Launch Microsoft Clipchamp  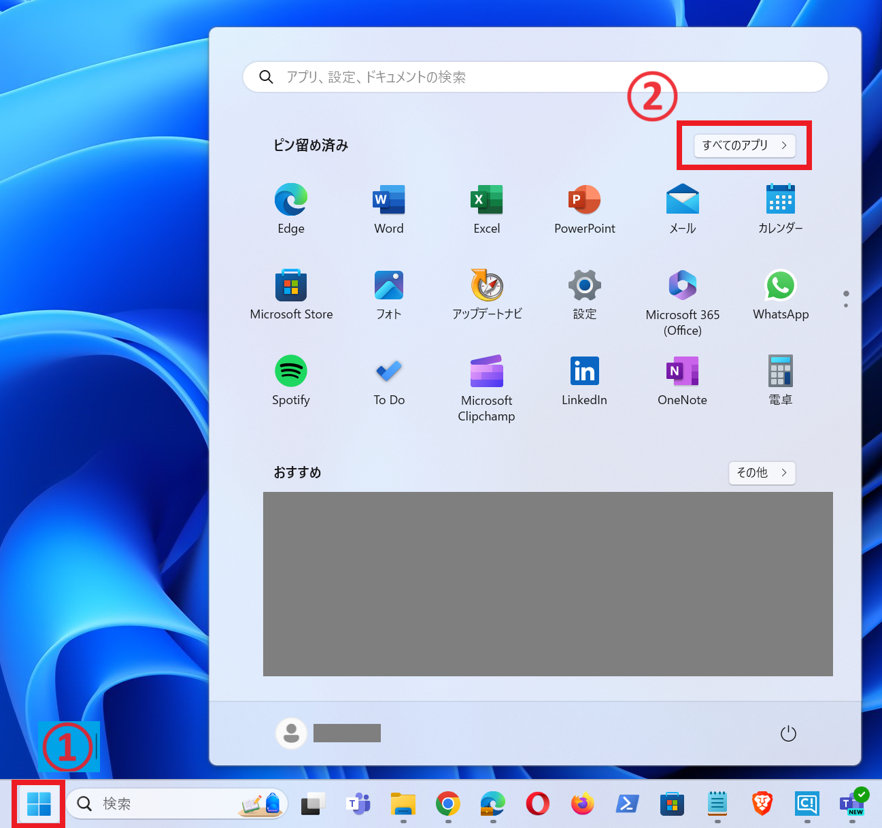tap(487, 388)
